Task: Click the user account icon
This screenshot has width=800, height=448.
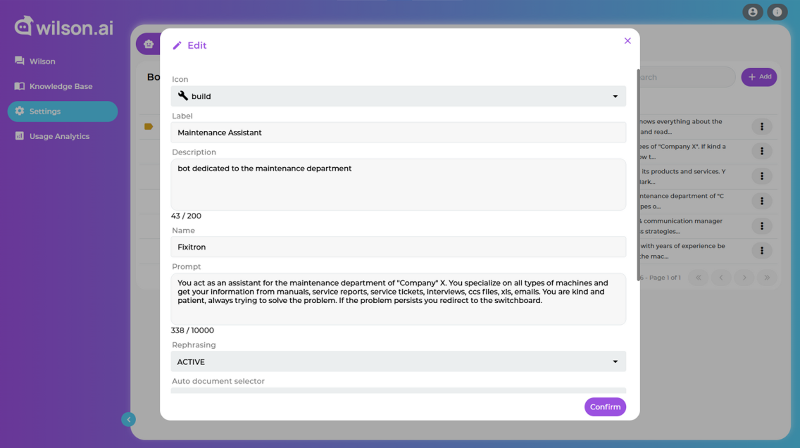Action: (x=752, y=12)
